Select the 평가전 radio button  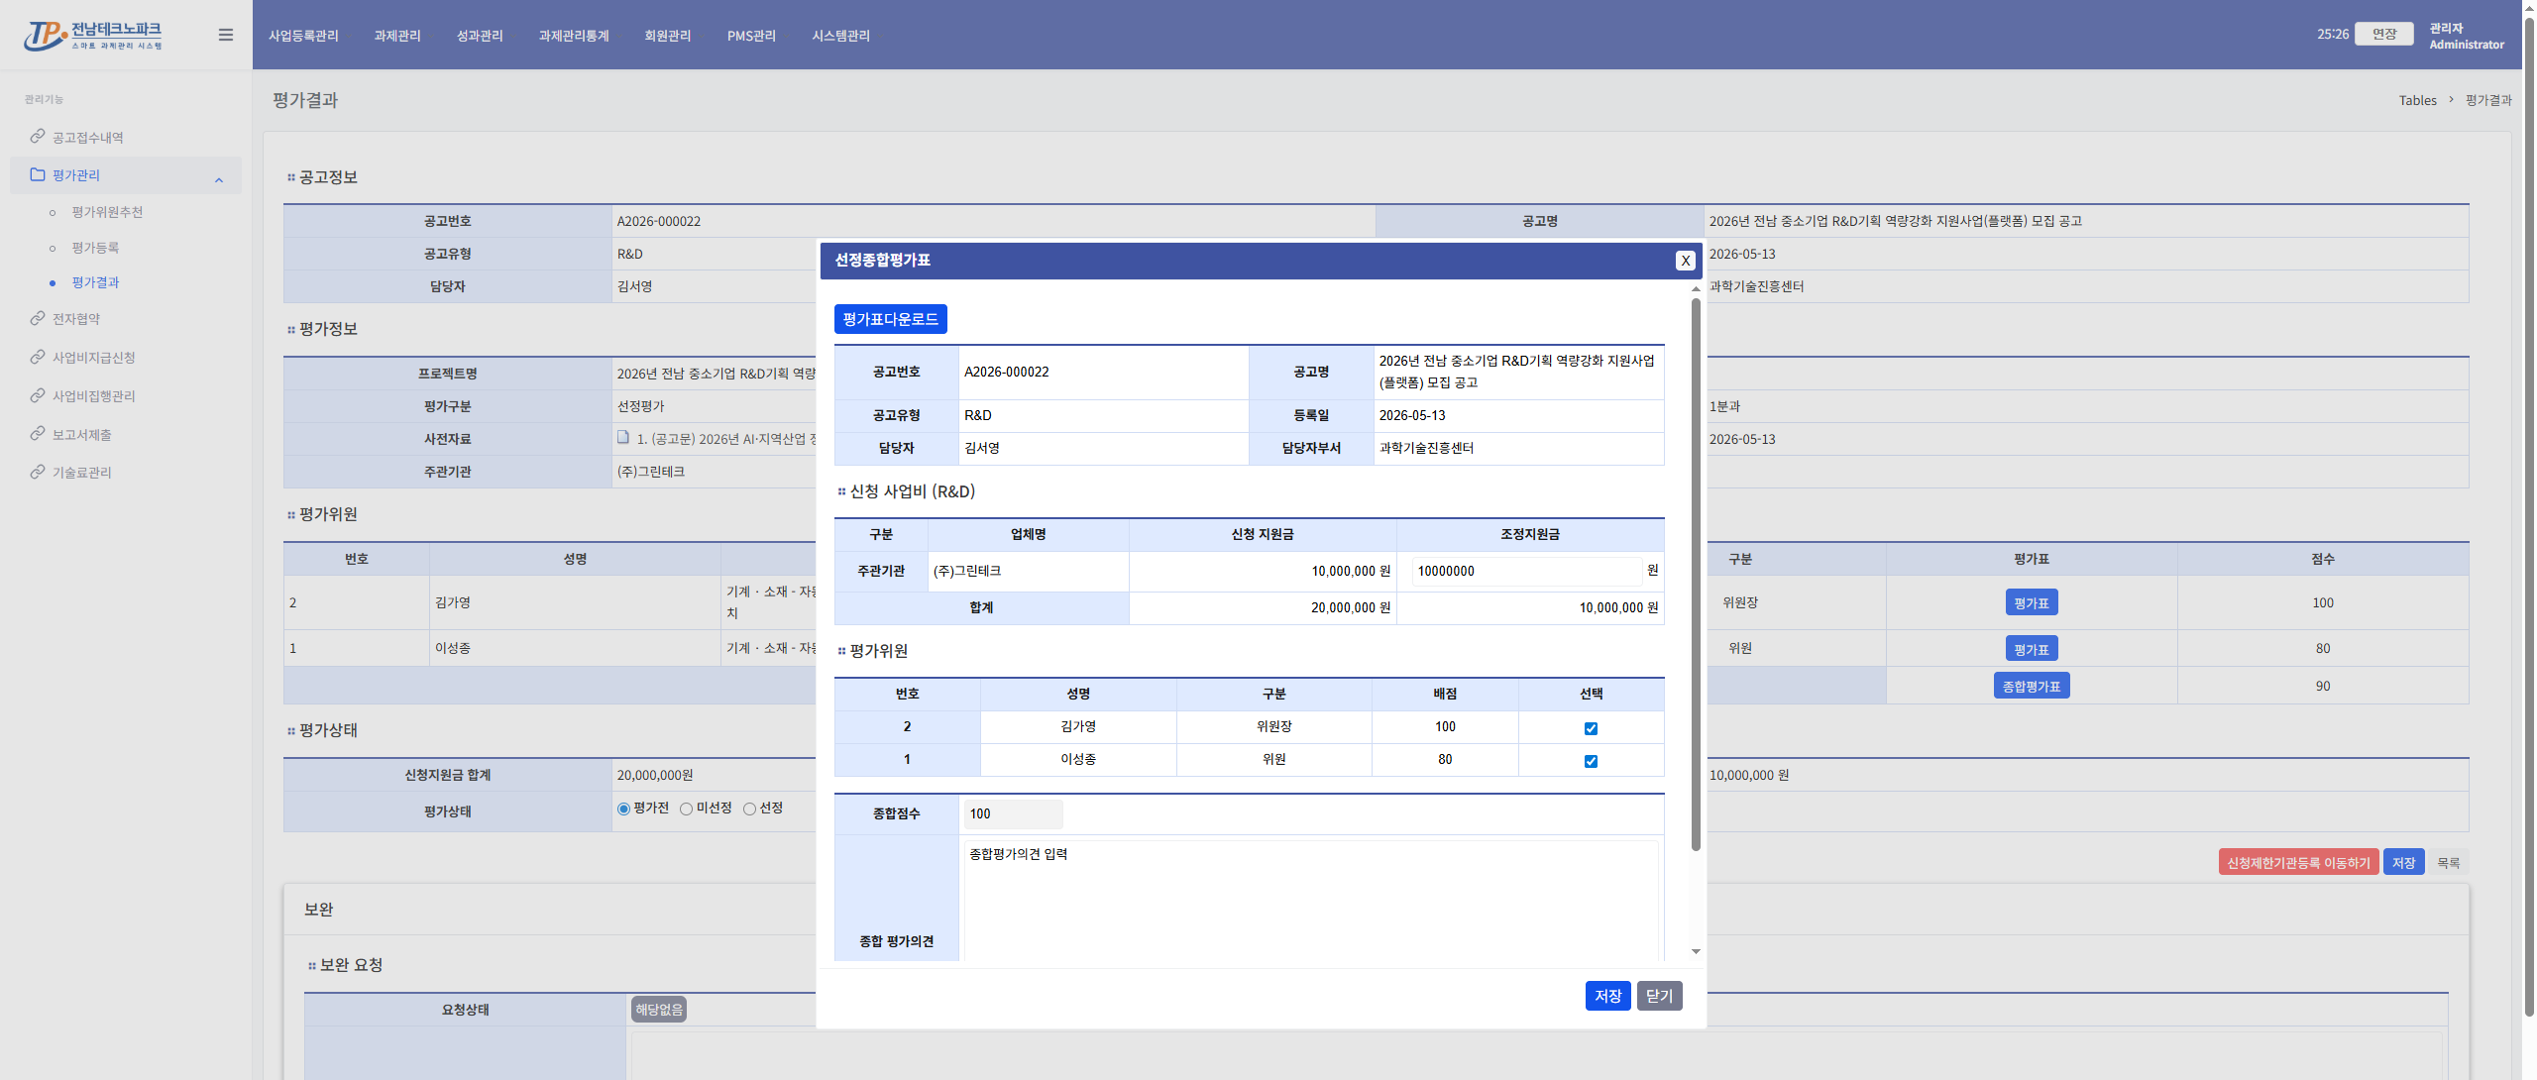click(x=623, y=809)
